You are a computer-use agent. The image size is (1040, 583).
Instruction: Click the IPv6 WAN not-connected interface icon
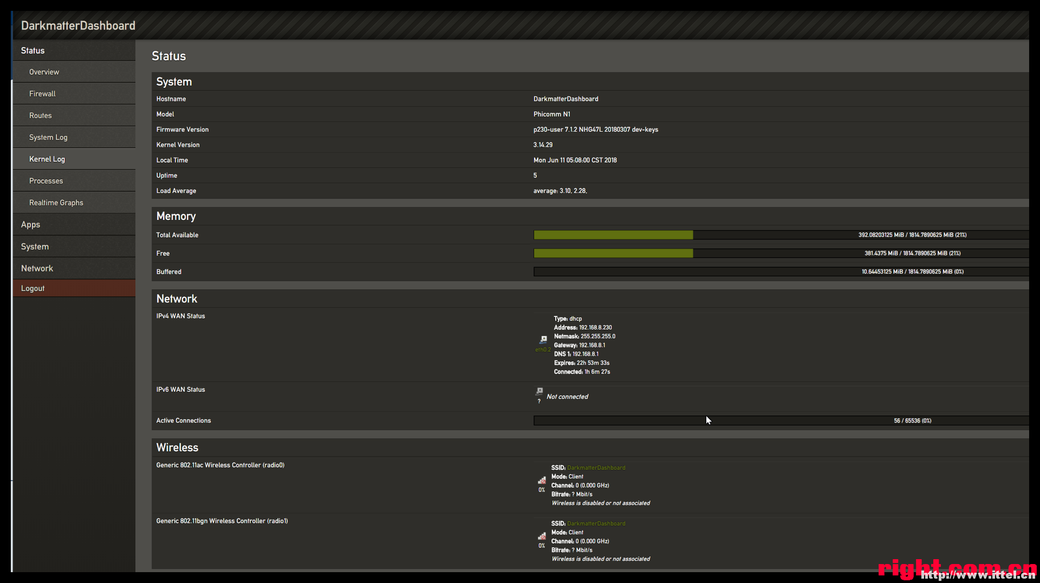[x=539, y=391]
